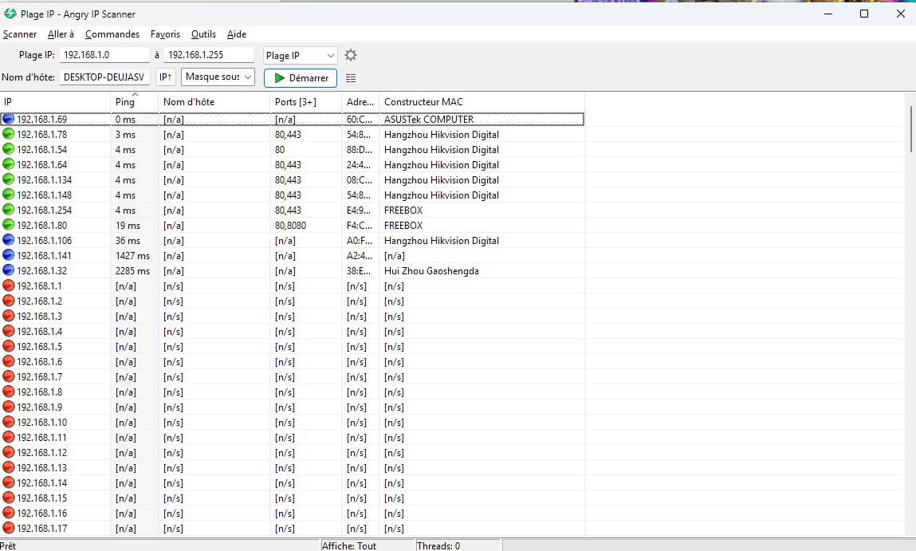Open the Favoris menu
Image resolution: width=916 pixels, height=551 pixels.
(x=165, y=34)
